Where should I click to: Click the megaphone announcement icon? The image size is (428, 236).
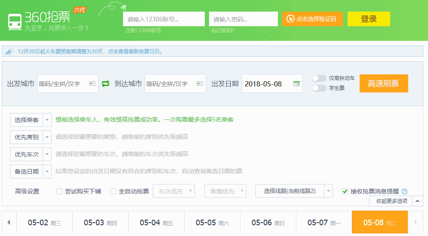tap(9, 51)
